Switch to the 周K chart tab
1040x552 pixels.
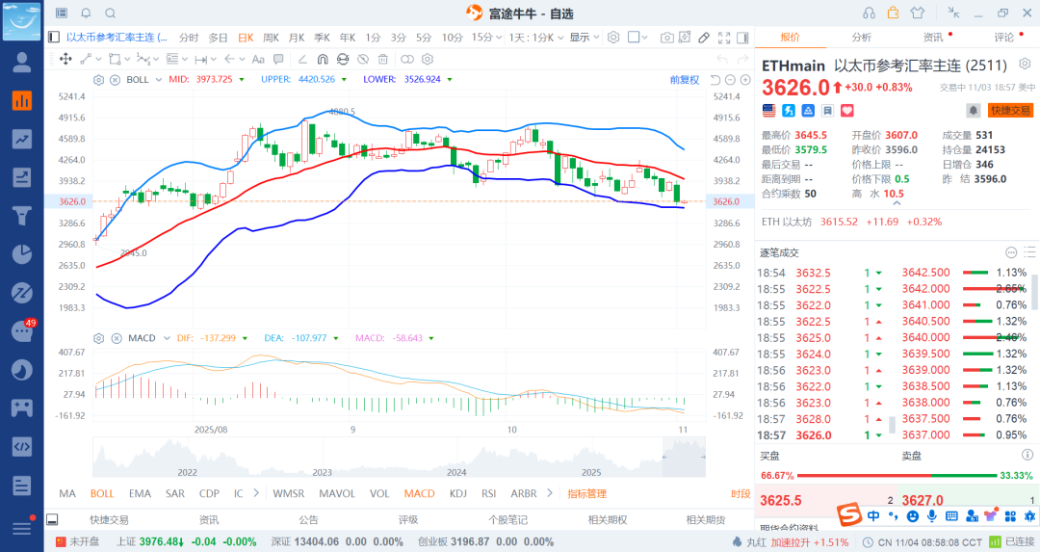271,38
